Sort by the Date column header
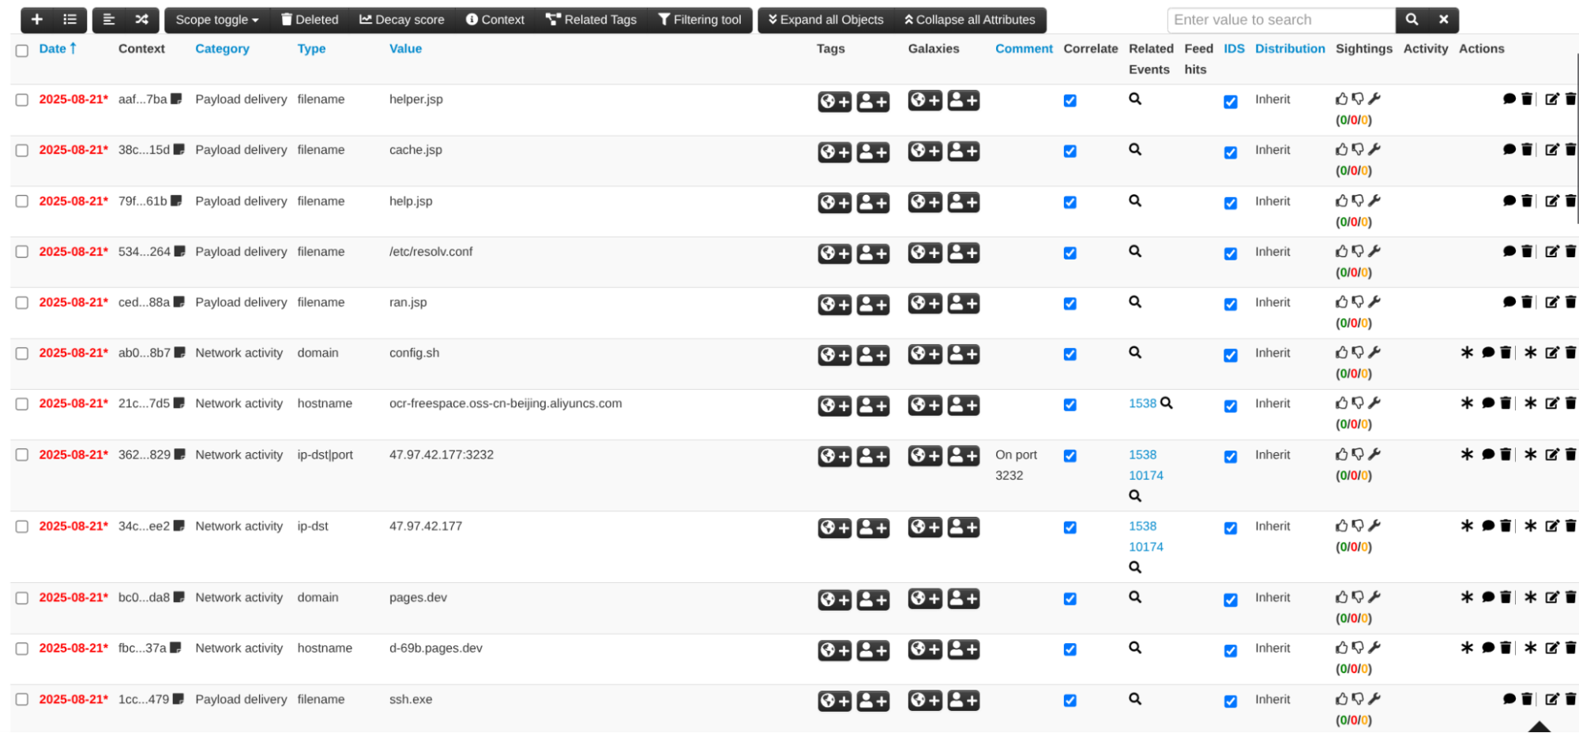1579x733 pixels. (x=58, y=49)
